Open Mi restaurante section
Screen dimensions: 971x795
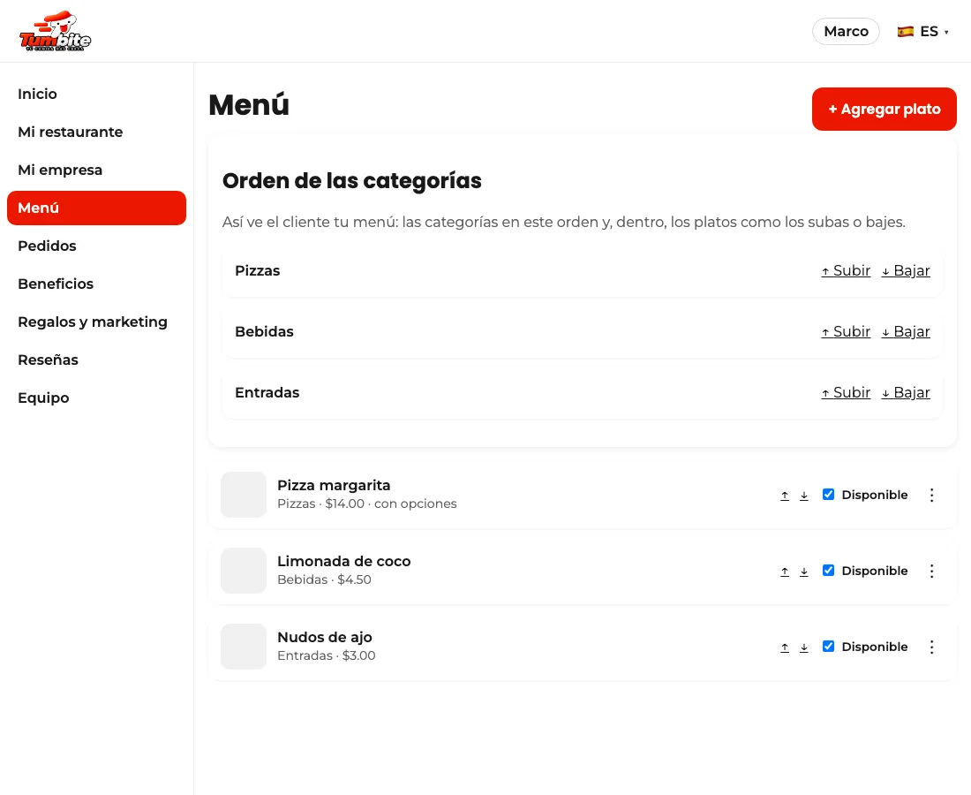pyautogui.click(x=96, y=132)
